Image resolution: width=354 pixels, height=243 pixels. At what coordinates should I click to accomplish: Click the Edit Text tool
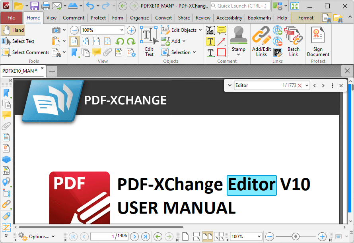click(149, 41)
